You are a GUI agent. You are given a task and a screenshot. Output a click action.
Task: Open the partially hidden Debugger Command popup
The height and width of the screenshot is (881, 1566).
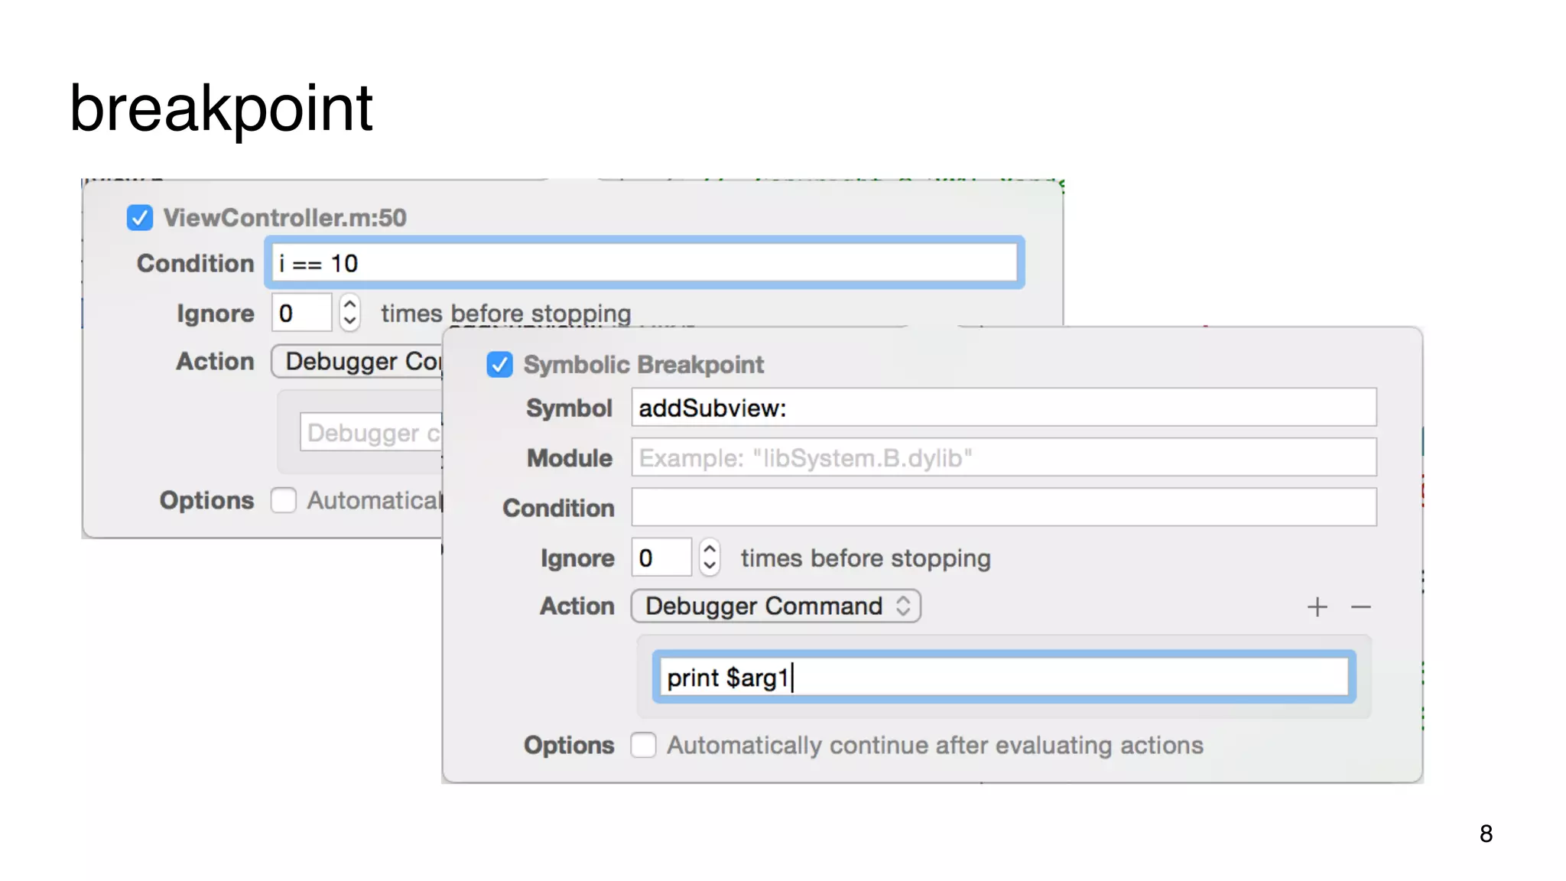coord(357,361)
